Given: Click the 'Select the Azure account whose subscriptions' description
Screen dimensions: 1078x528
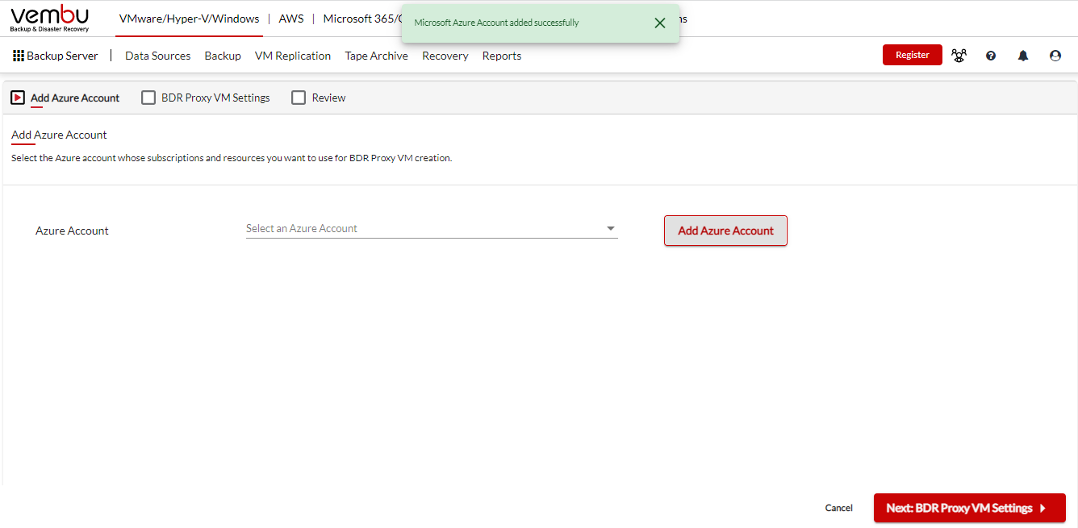Looking at the screenshot, I should tap(232, 158).
